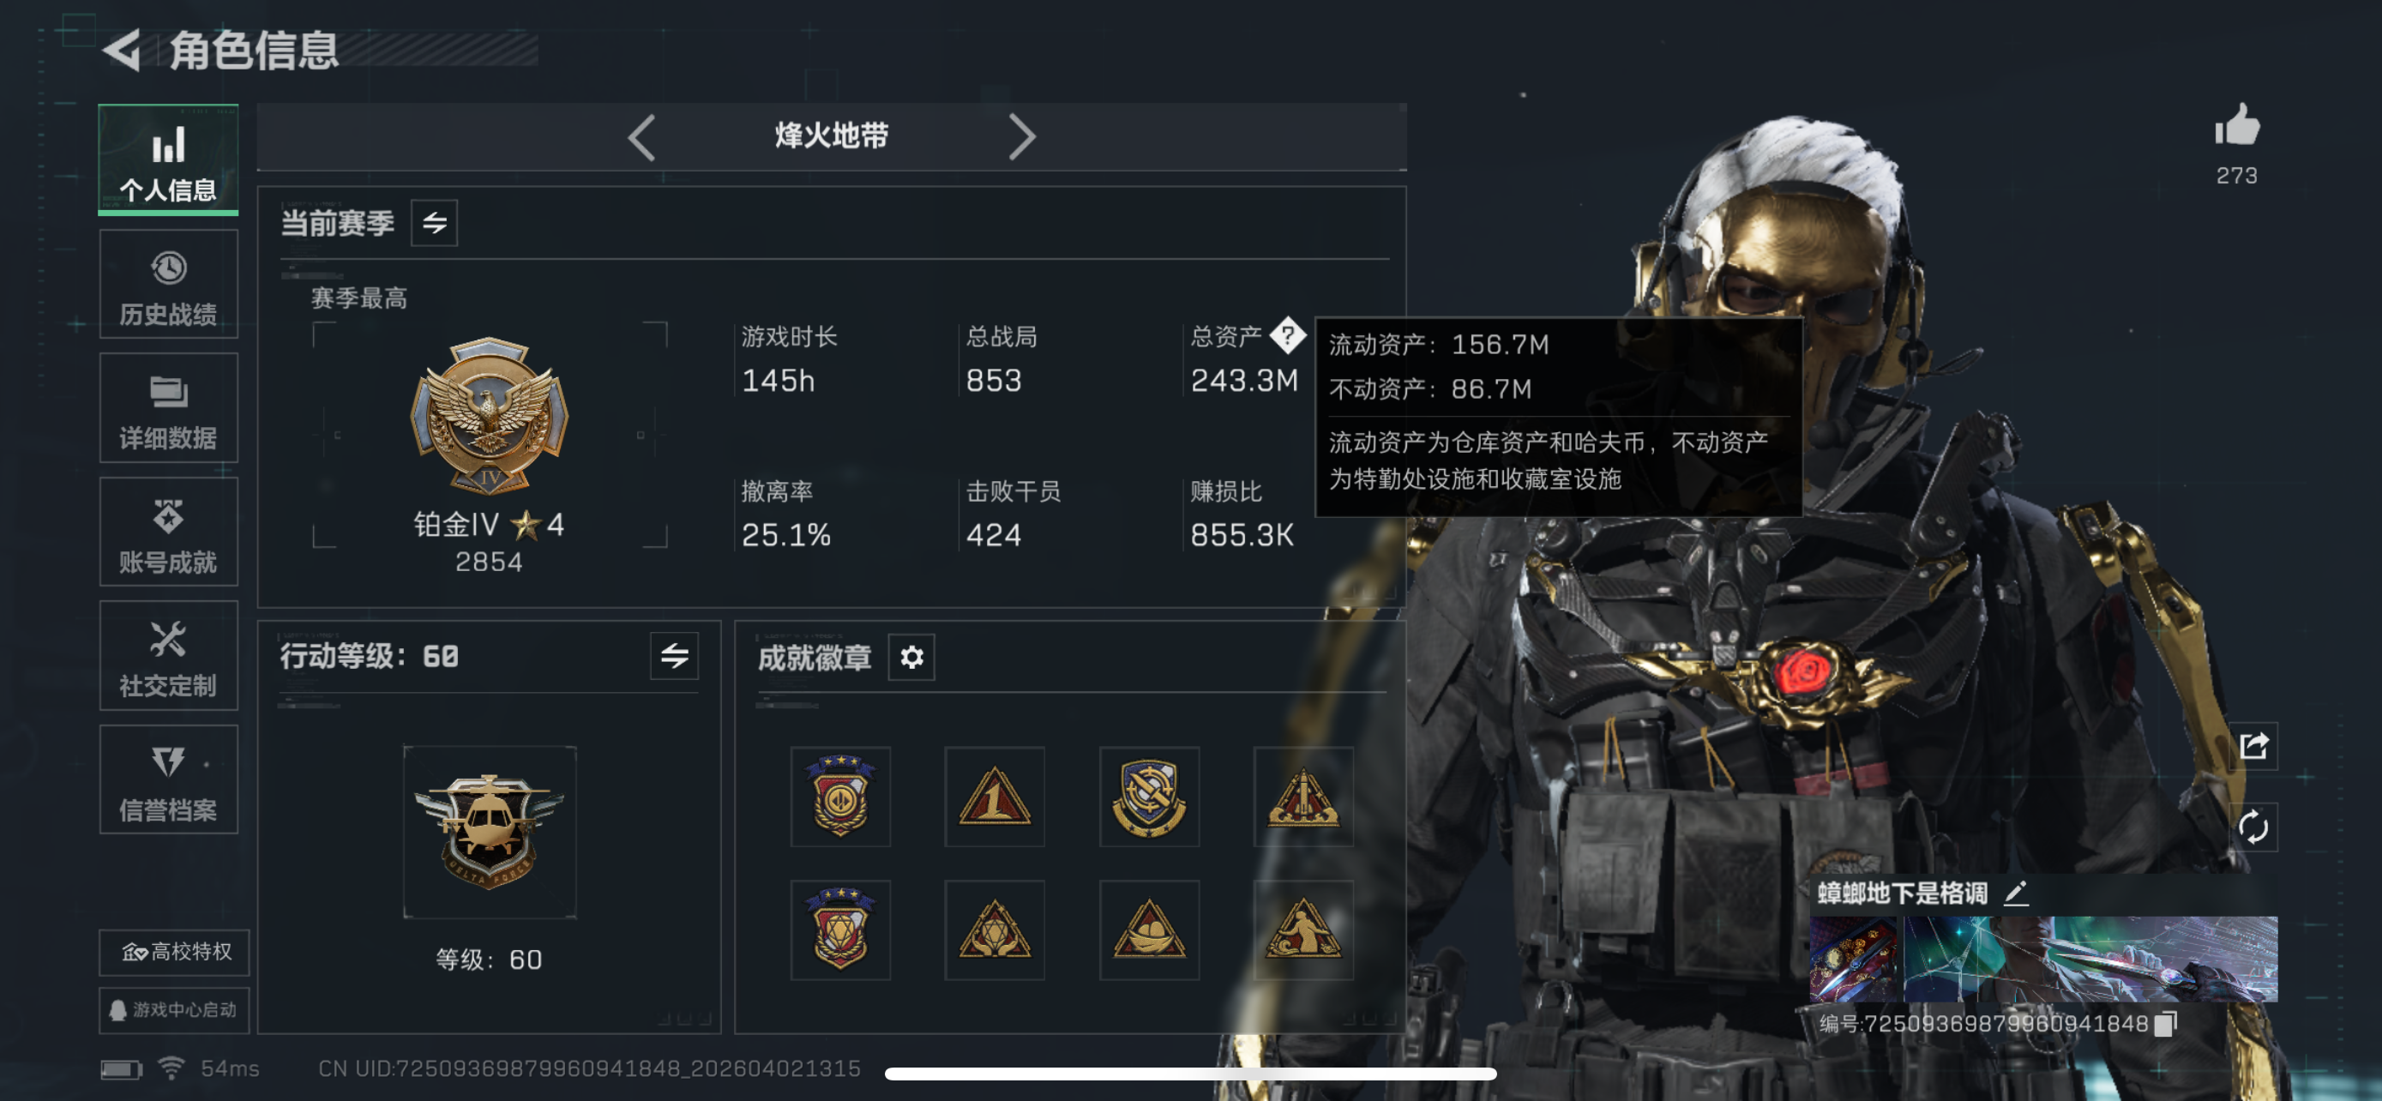Tap the share icon beside the character
This screenshot has width=2382, height=1101.
click(2253, 746)
